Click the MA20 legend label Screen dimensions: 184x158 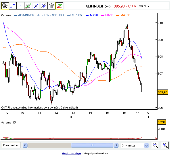[x=94, y=15]
